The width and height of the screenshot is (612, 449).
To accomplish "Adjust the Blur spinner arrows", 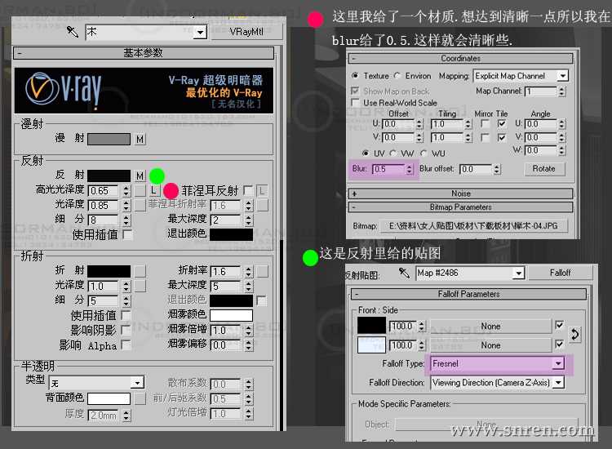I will coord(409,169).
